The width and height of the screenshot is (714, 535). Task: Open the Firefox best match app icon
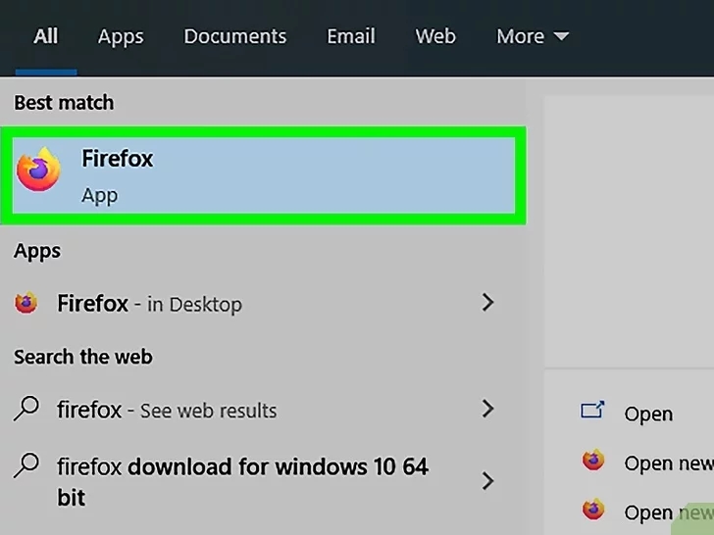coord(38,170)
